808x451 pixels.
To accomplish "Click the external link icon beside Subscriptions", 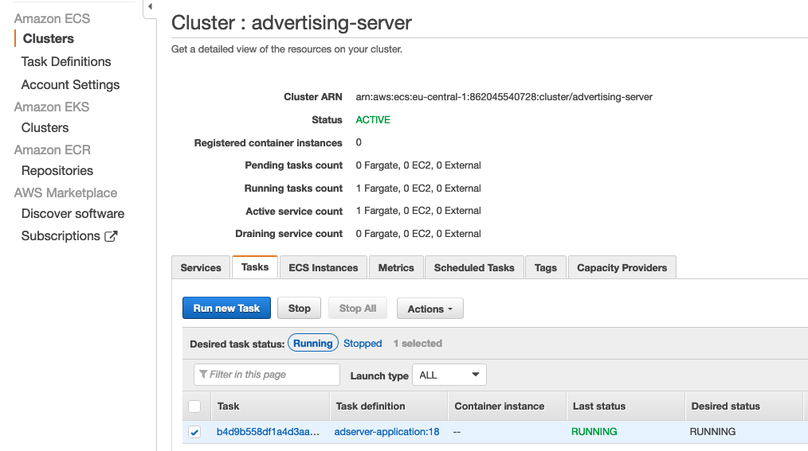I will coord(111,236).
